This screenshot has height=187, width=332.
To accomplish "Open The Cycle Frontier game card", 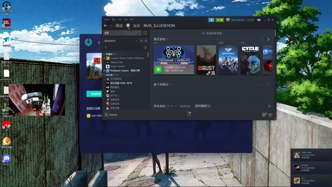I will (250, 60).
